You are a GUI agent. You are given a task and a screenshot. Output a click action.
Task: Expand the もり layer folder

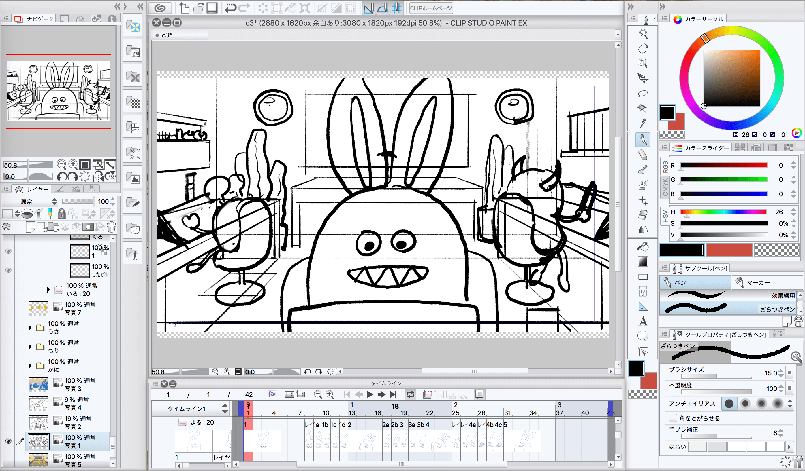[x=30, y=347]
